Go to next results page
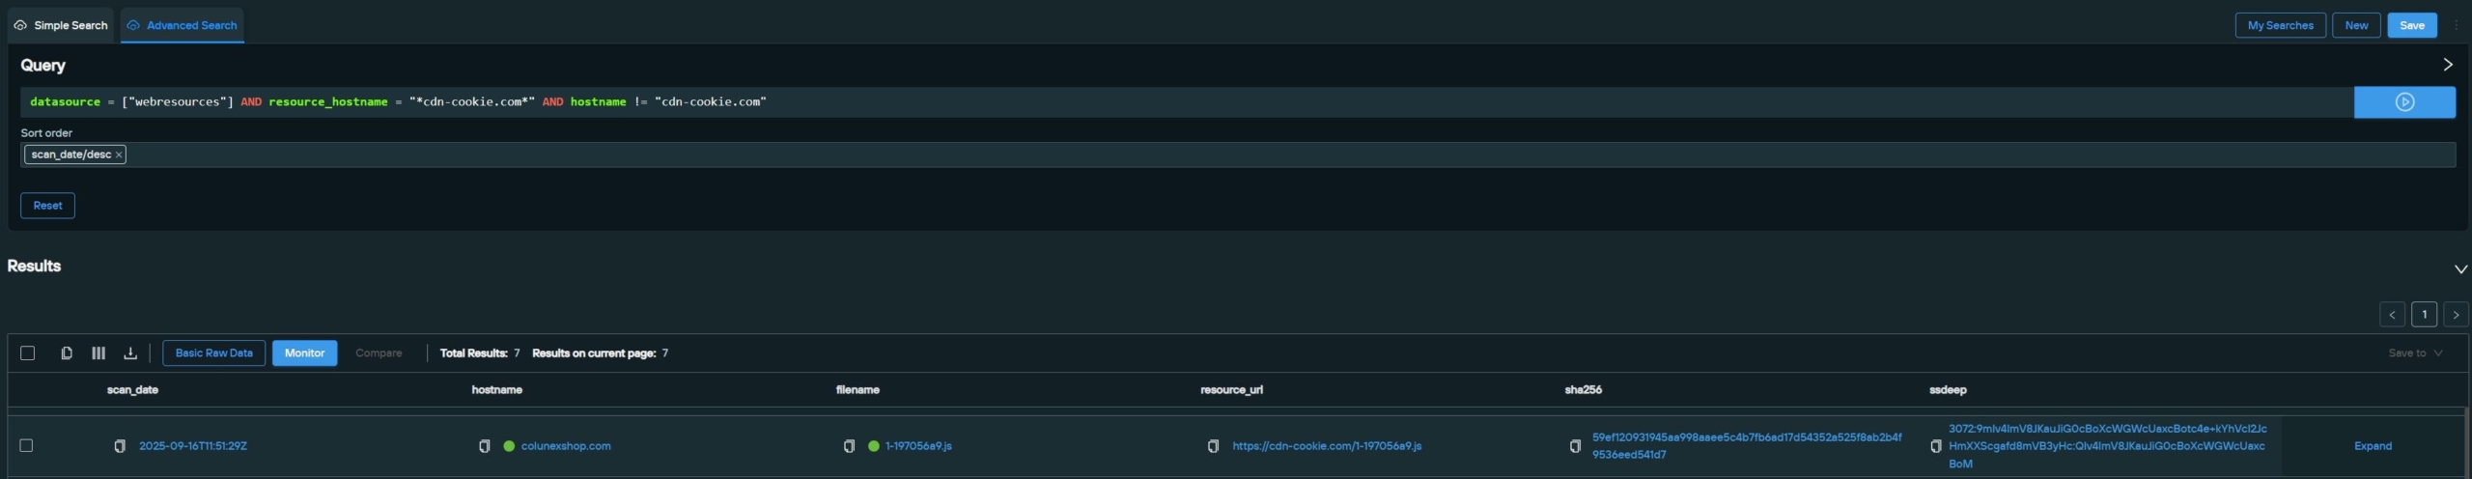 point(2456,315)
